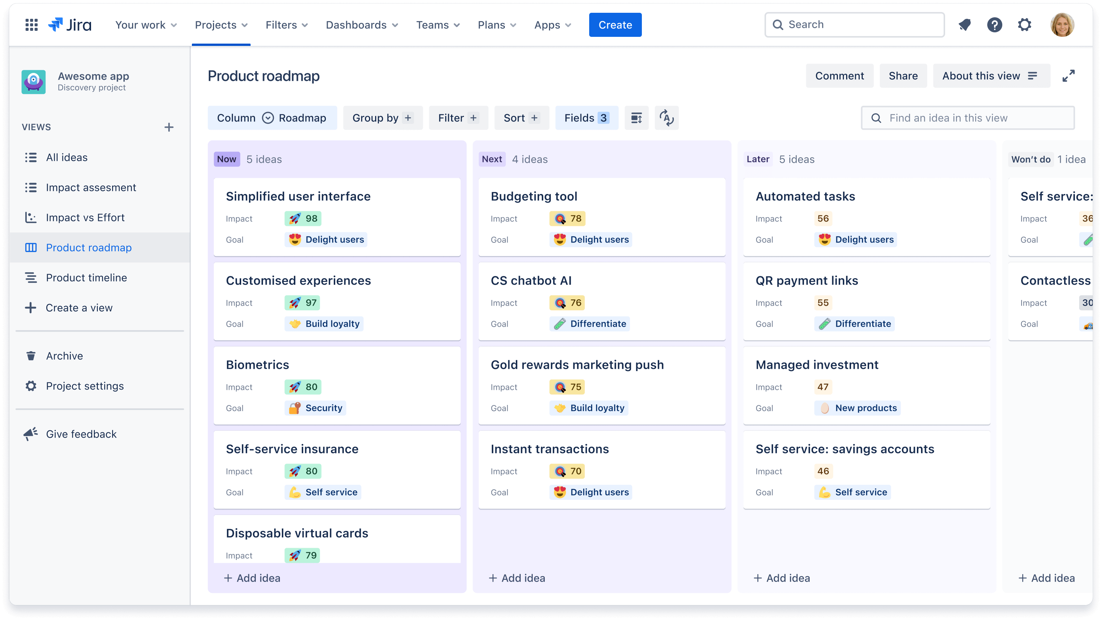Click the Give feedback megaphone icon
The width and height of the screenshot is (1102, 620).
(30, 433)
